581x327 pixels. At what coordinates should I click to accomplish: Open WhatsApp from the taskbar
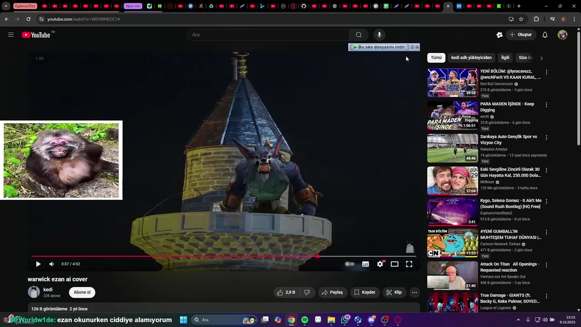345,320
